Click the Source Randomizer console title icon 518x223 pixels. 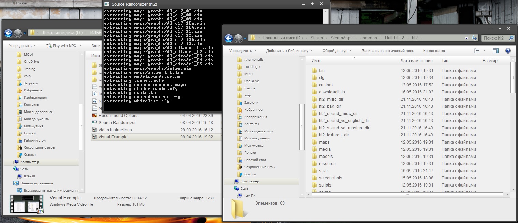click(107, 4)
